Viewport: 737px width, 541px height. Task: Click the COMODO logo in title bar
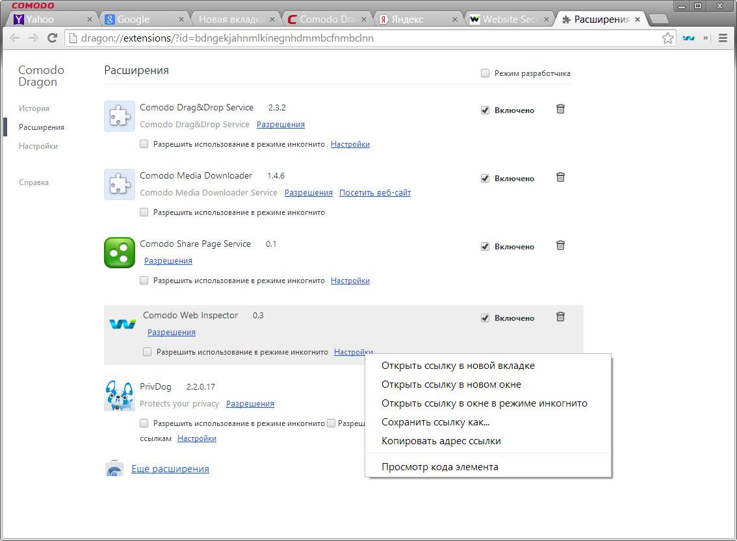click(33, 6)
